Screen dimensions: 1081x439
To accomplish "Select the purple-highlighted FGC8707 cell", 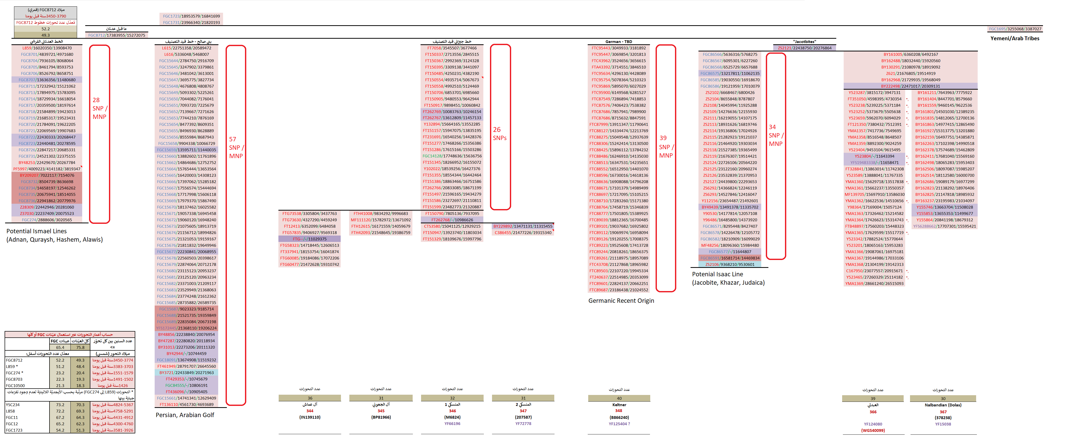I will (x=47, y=80).
